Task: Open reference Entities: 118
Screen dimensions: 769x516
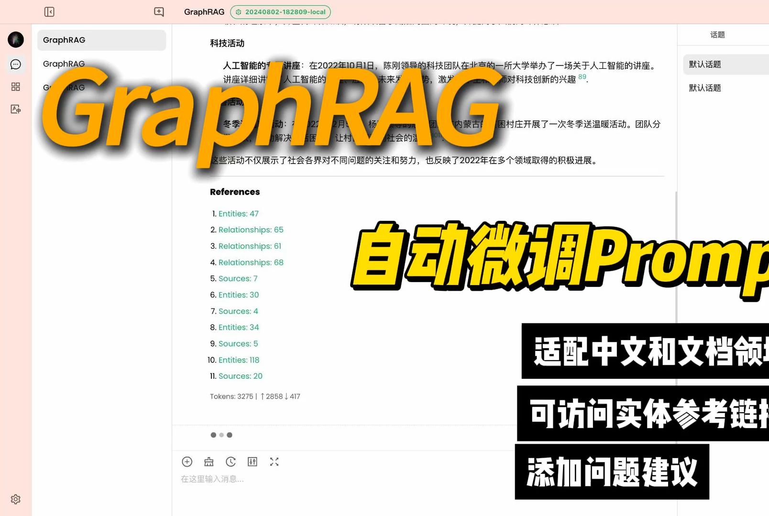Action: (239, 360)
